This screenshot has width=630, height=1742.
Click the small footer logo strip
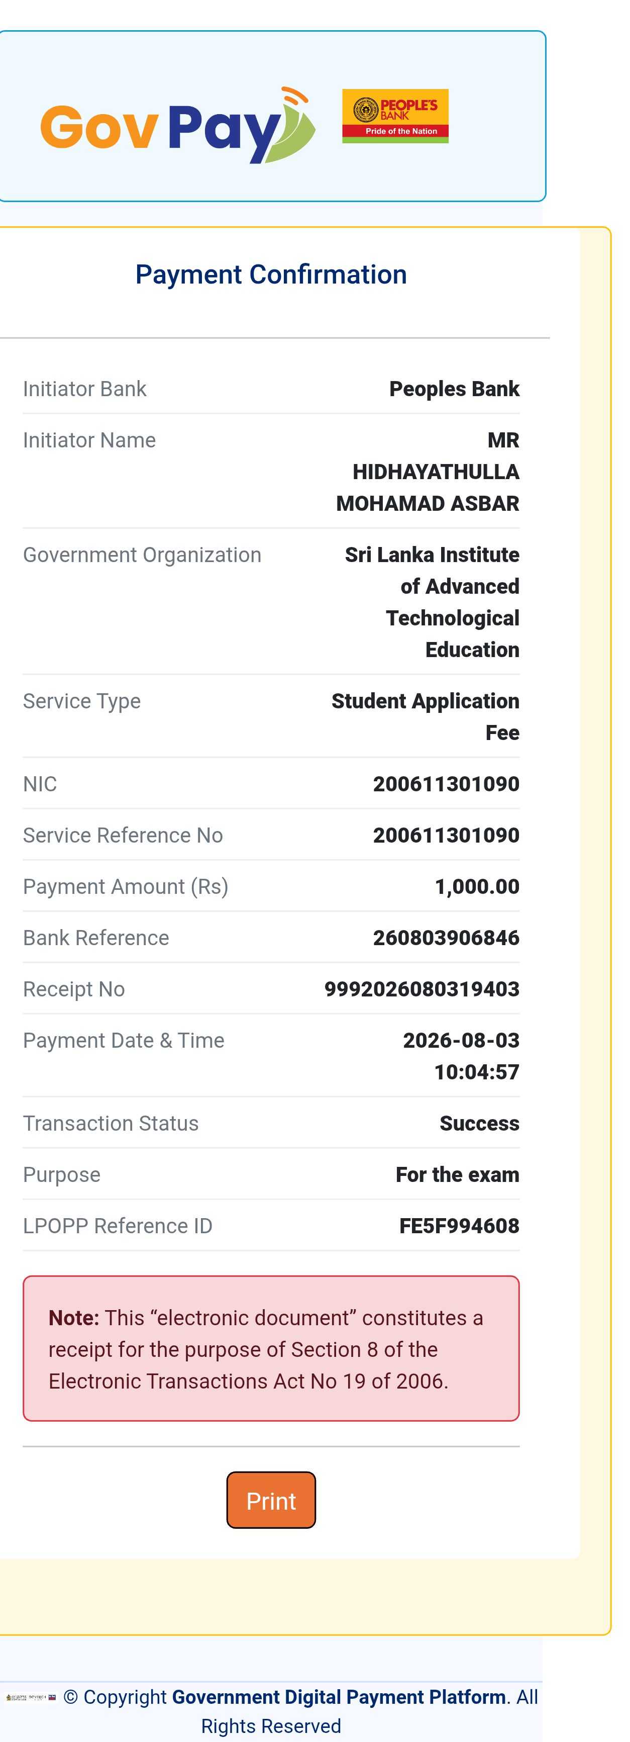(x=31, y=1697)
